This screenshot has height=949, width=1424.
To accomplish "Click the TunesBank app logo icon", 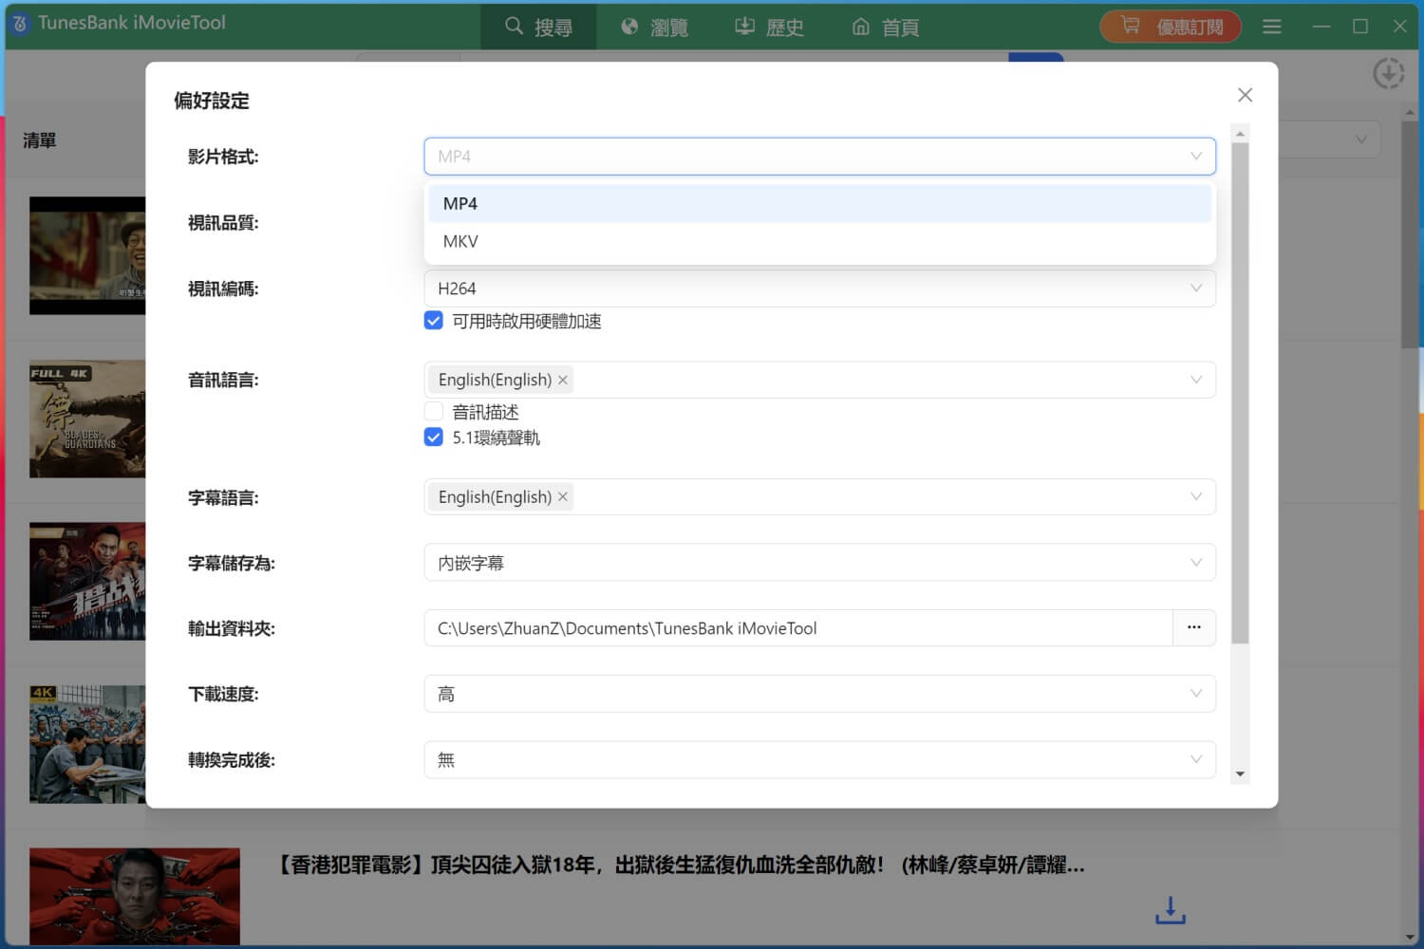I will tap(20, 24).
